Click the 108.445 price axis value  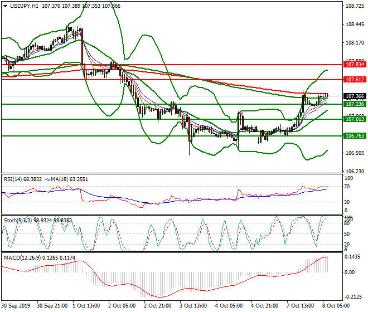click(355, 25)
